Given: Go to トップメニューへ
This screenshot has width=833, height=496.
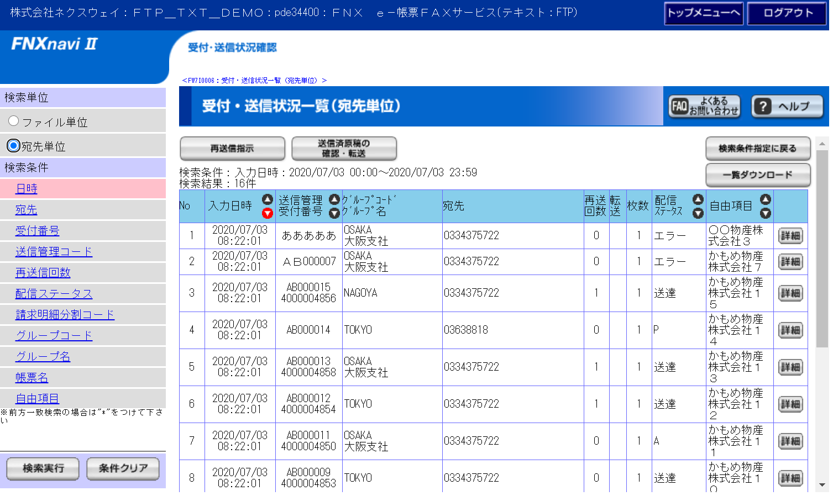Looking at the screenshot, I should click(704, 13).
